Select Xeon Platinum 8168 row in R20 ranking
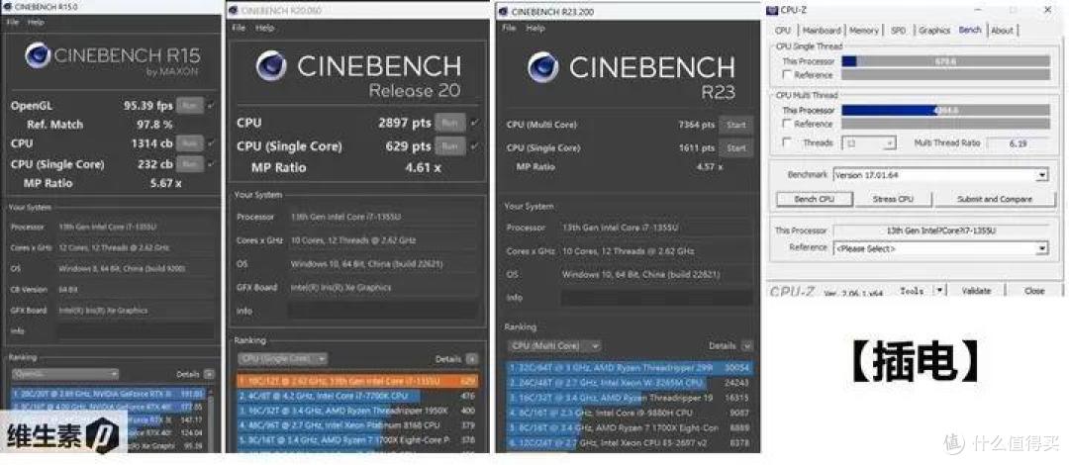This screenshot has height=465, width=1069. pos(357,425)
